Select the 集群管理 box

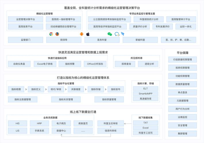tap(182, 134)
